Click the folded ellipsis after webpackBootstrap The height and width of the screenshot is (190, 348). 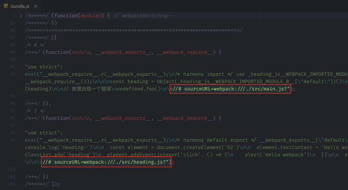point(172,16)
